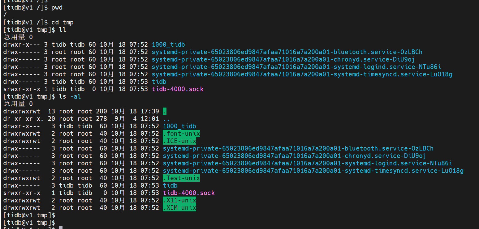Select the 'ls -al' command text
The width and height of the screenshot is (479, 229).
[x=71, y=96]
